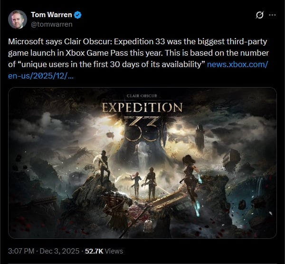
Task: Open Tom Warren's profile avatar photo
Action: 18,18
